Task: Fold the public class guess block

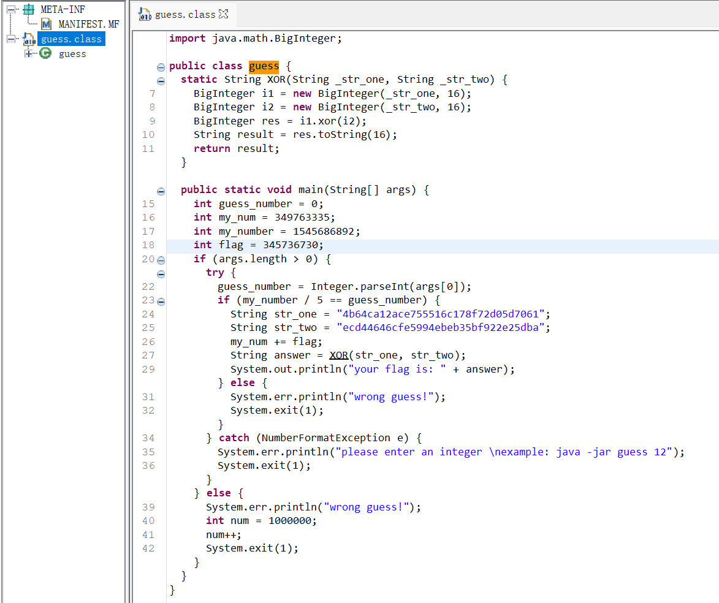Action: point(161,67)
